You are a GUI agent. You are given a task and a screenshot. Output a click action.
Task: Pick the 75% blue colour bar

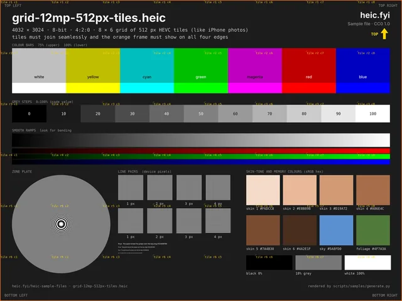[363, 65]
